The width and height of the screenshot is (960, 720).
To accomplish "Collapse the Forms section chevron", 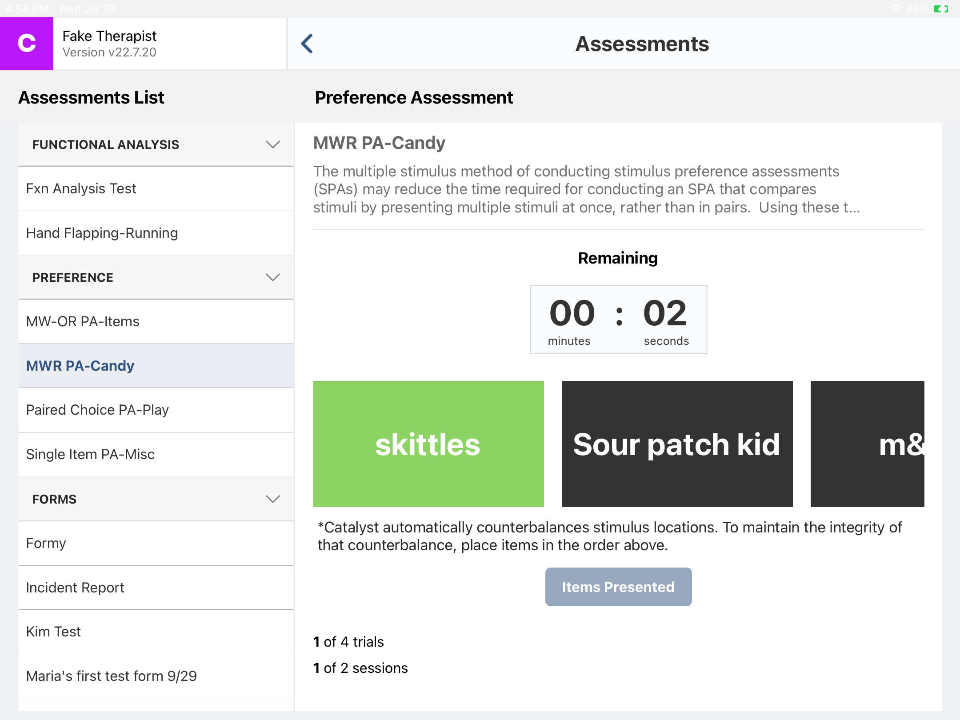I will tap(272, 499).
